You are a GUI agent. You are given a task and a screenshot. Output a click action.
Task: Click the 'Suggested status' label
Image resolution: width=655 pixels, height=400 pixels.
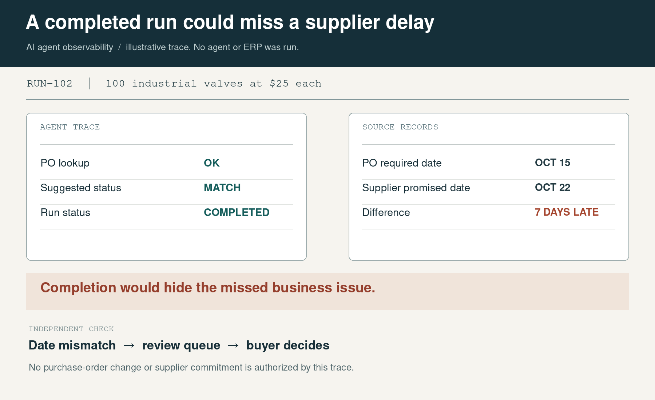[x=81, y=188]
